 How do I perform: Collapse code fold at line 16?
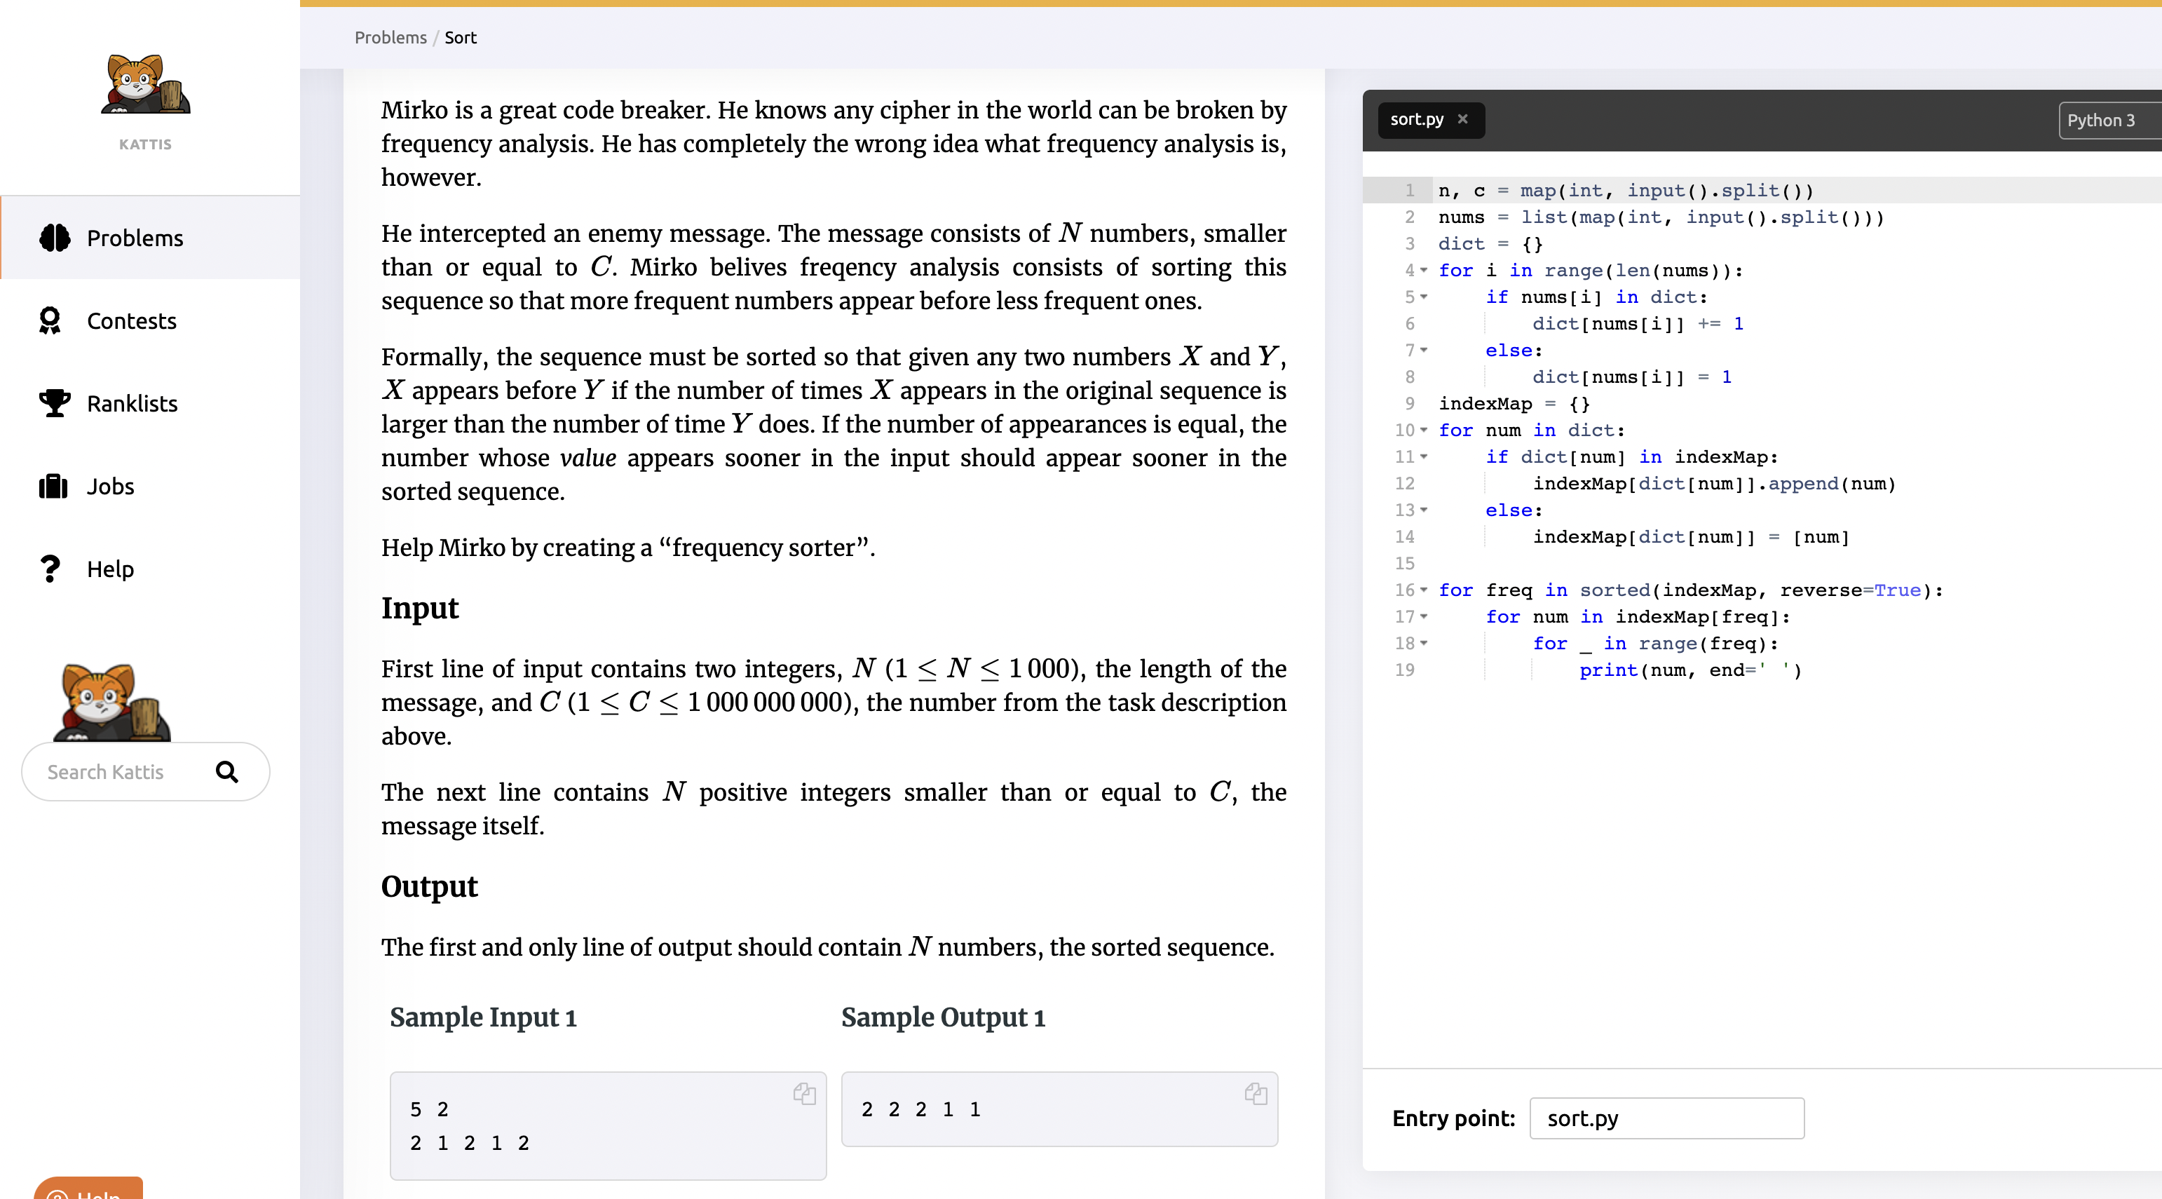1425,590
